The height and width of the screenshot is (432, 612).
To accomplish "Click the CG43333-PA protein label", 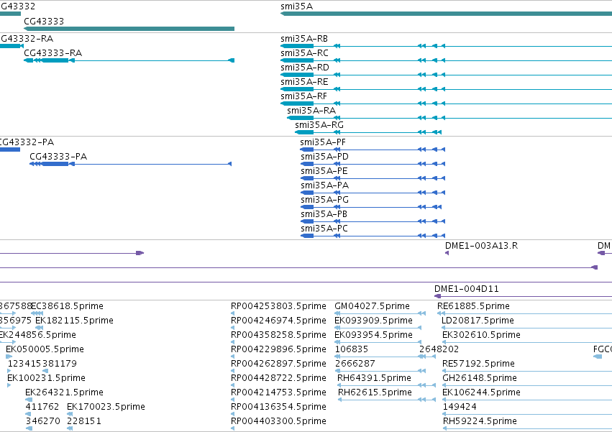I will pos(58,157).
